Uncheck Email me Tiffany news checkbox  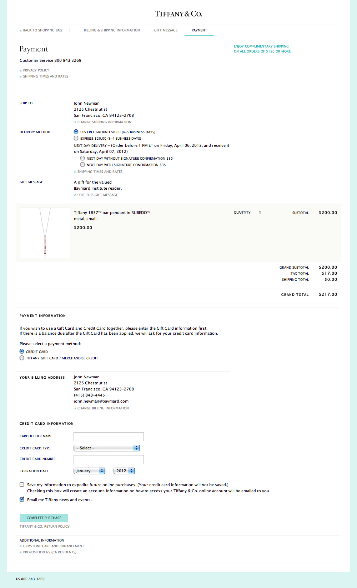click(22, 499)
